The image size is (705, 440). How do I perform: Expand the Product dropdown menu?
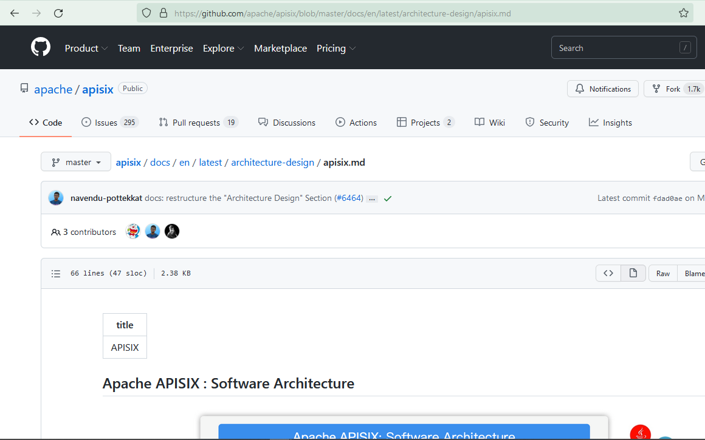[86, 48]
